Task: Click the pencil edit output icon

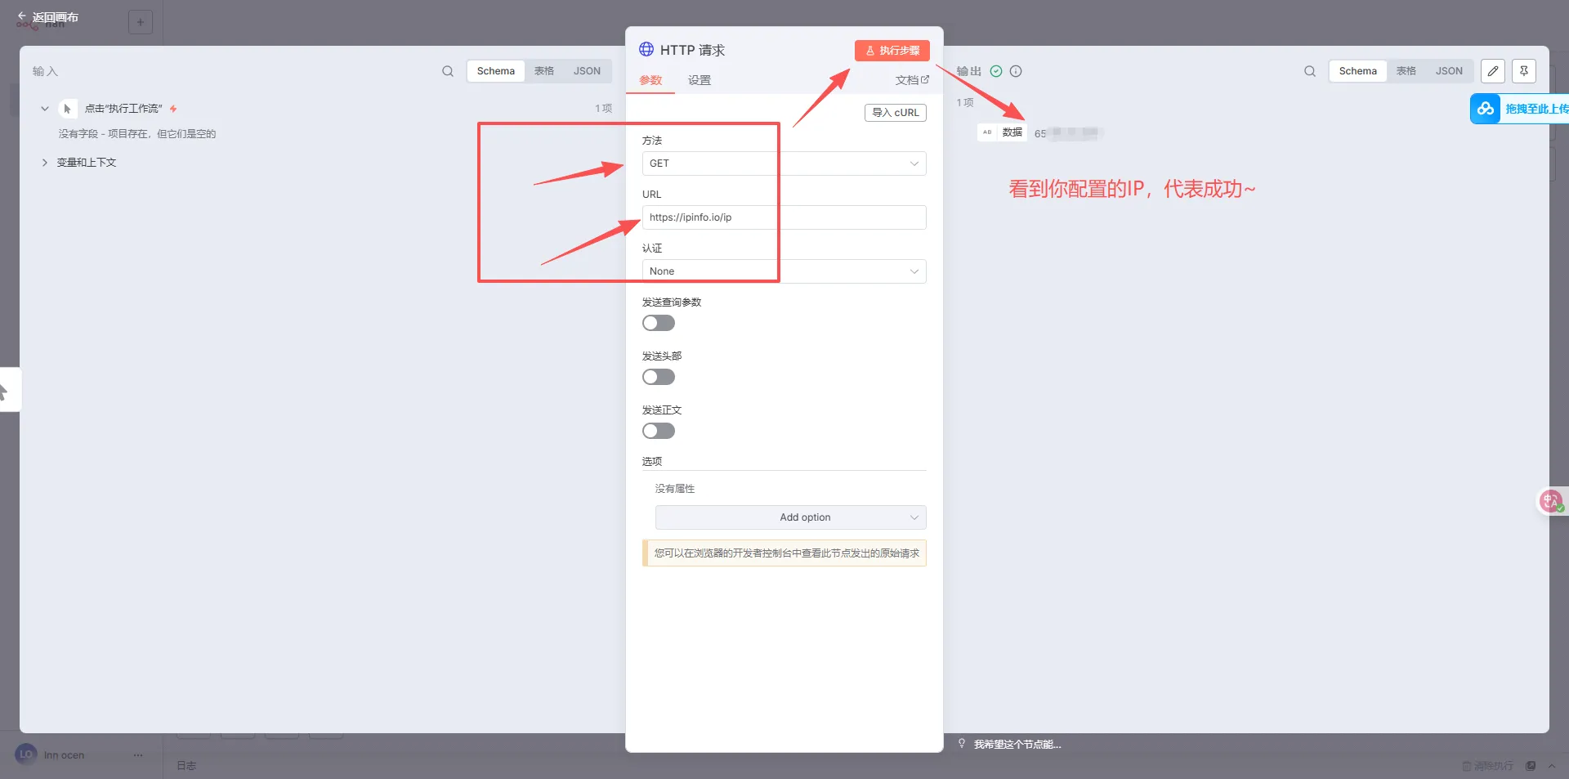Action: pos(1492,71)
